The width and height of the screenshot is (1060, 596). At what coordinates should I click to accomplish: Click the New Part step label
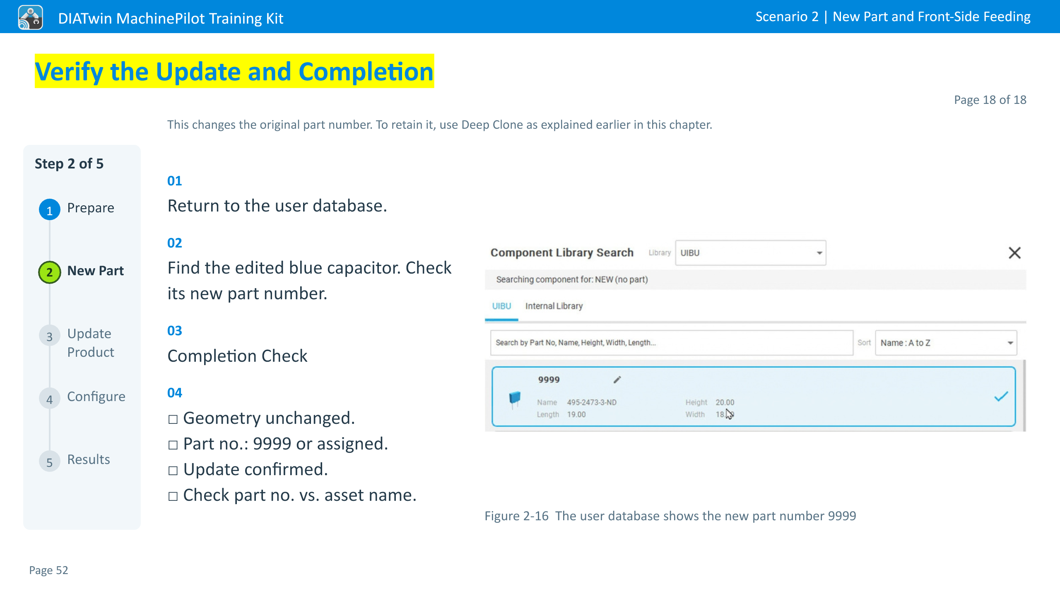tap(96, 271)
